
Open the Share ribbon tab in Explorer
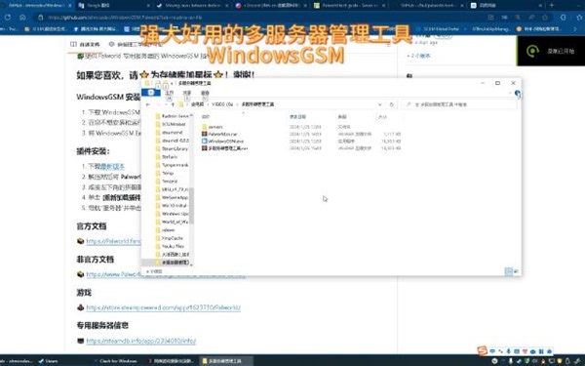coord(187,93)
